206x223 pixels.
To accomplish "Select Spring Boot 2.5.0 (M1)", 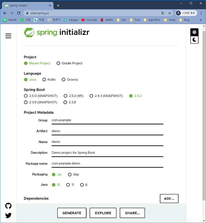I will tap(73, 96).
